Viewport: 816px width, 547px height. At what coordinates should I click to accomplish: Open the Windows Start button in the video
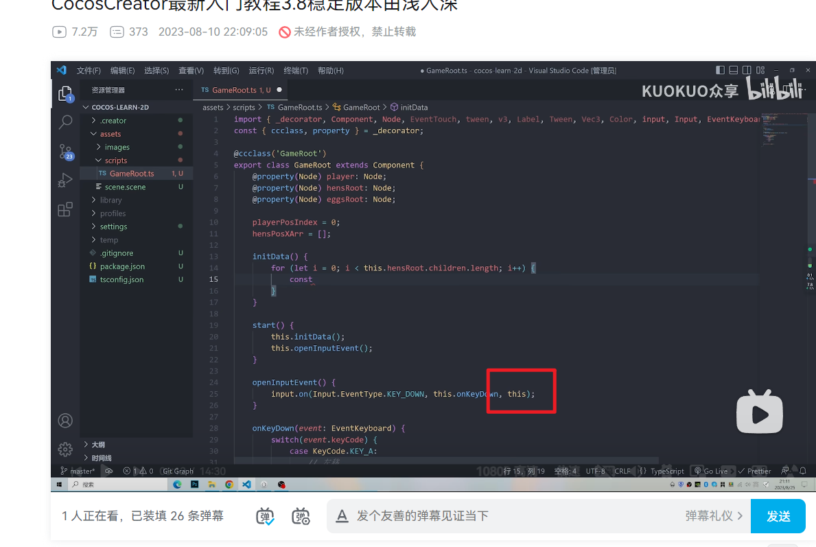tap(59, 485)
